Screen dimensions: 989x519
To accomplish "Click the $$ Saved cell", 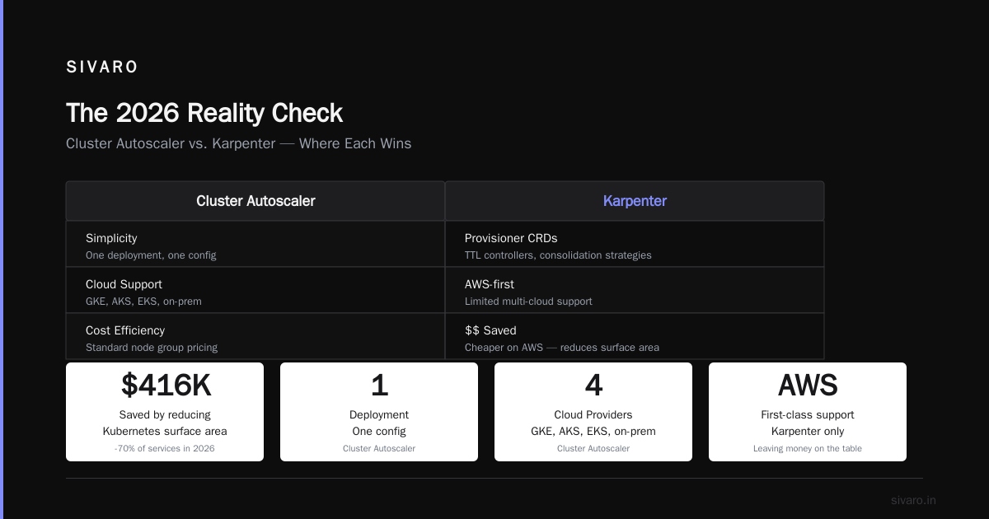I will tap(635, 336).
